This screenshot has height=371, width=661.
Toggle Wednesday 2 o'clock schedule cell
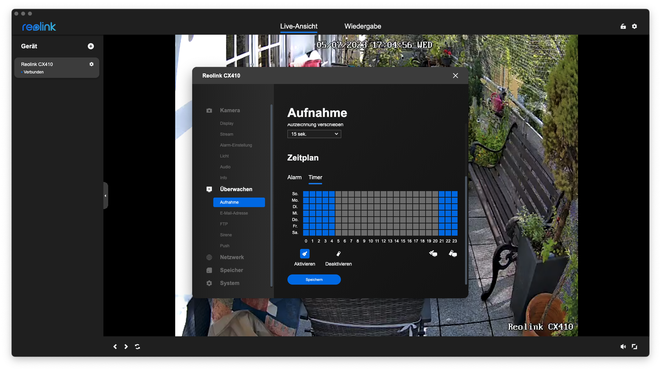319,213
